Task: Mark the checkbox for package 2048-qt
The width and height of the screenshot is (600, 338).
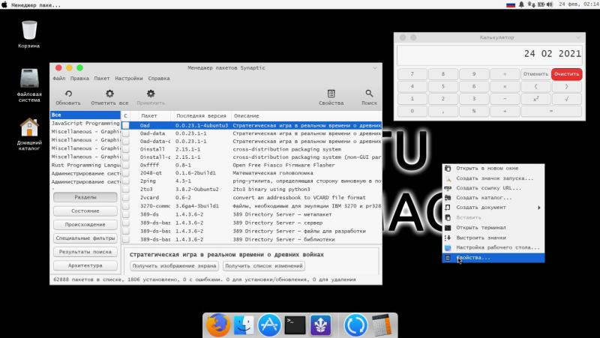Action: pyautogui.click(x=126, y=172)
